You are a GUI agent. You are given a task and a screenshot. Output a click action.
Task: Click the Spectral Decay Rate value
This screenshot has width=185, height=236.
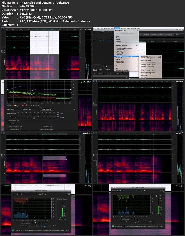[x=21, y=127]
